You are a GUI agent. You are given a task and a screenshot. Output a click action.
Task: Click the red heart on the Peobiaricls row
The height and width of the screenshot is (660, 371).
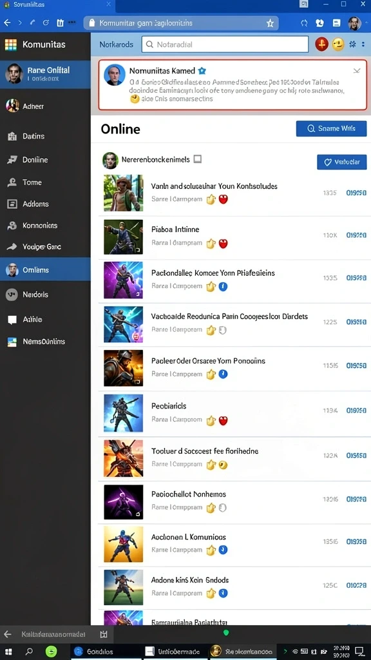(x=224, y=420)
